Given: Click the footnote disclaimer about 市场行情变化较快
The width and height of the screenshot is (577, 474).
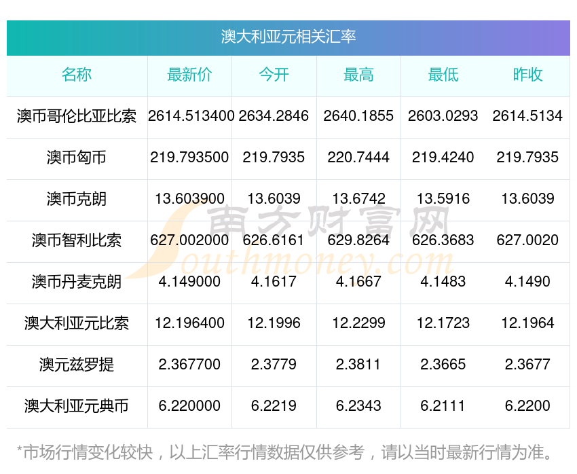Looking at the screenshot, I should [x=284, y=453].
